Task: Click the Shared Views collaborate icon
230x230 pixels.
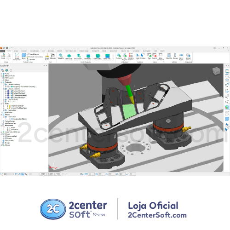Action: pyautogui.click(x=188, y=55)
